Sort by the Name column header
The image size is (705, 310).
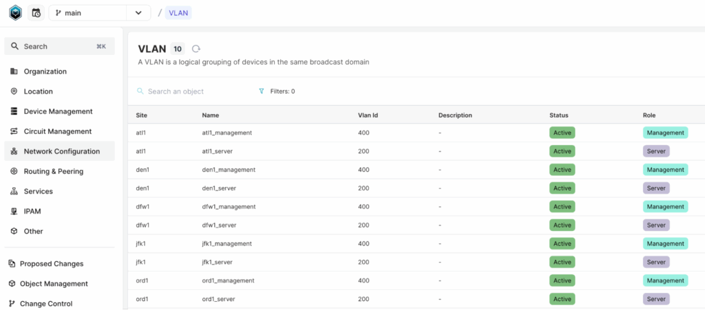[211, 115]
